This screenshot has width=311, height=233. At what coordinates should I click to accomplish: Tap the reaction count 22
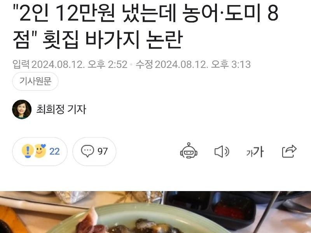click(x=54, y=151)
